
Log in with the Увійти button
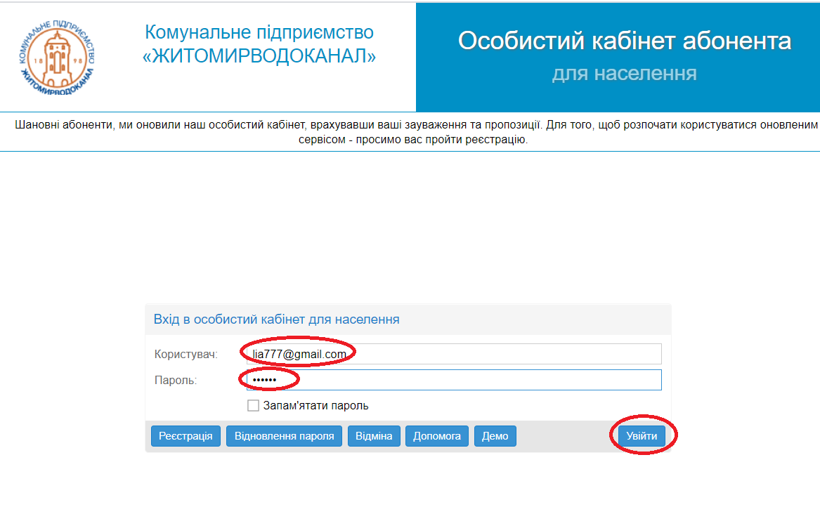pos(642,436)
